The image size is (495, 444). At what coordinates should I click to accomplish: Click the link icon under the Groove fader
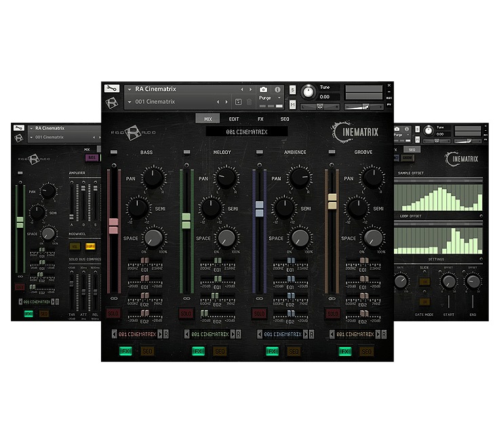pos(332,298)
